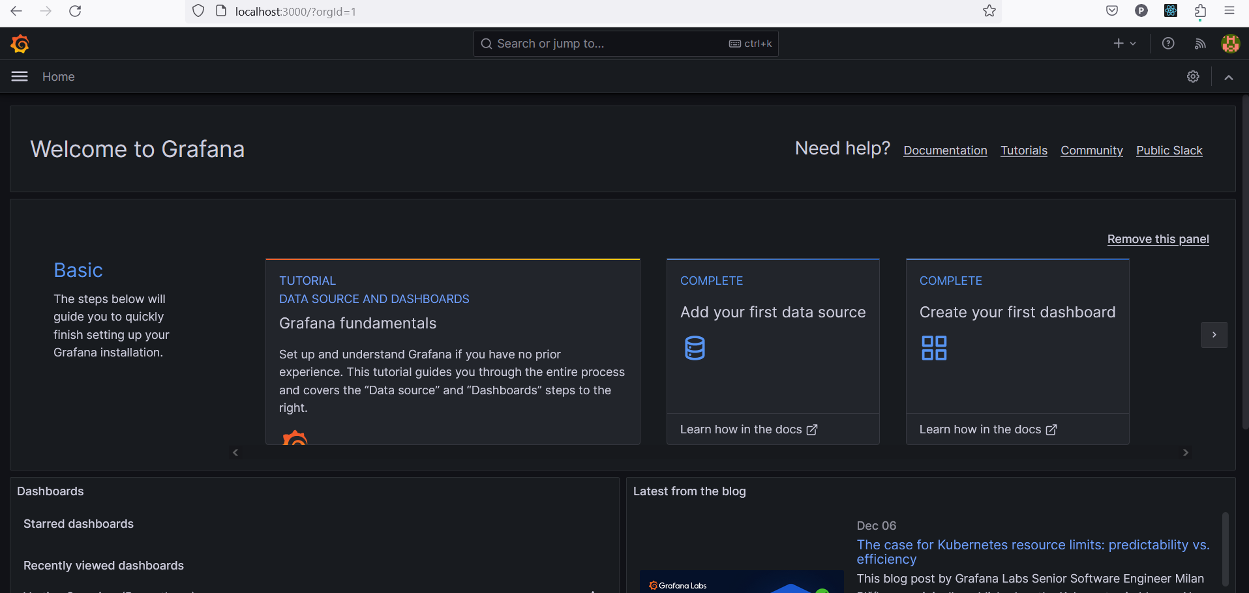Expand the plus New dropdown
Screen dimensions: 1249x593
coord(1124,44)
